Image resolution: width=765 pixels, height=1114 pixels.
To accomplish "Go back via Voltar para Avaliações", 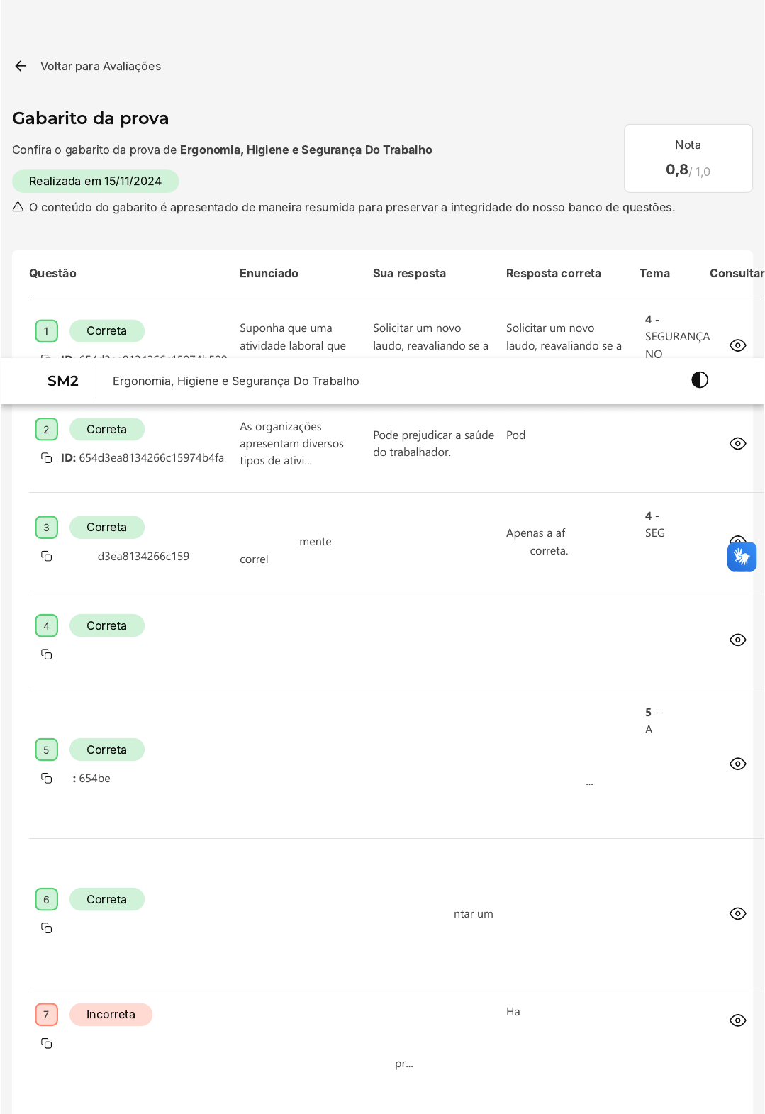I will point(101,66).
